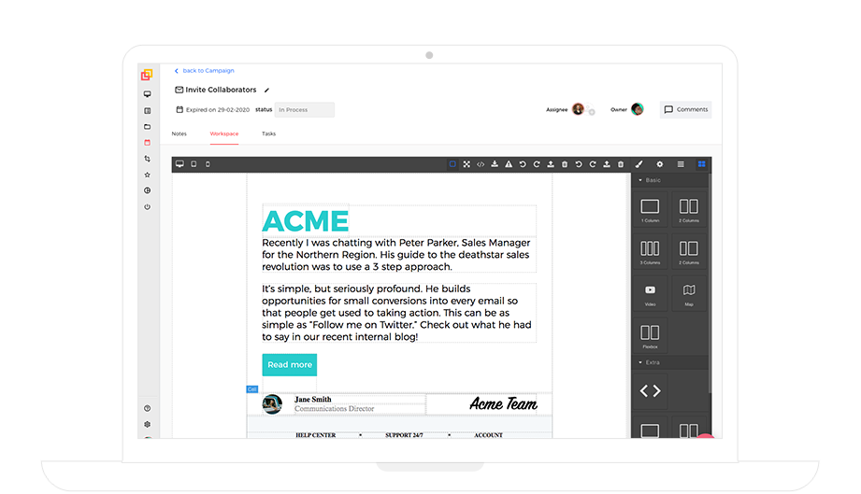Image resolution: width=861 pixels, height=494 pixels.
Task: Switch to mobile phone preview device
Action: (x=208, y=164)
